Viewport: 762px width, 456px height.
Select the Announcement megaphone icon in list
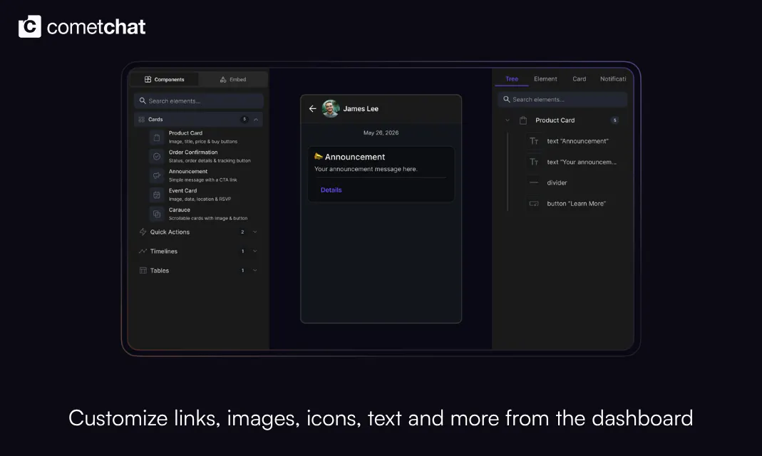pos(157,175)
